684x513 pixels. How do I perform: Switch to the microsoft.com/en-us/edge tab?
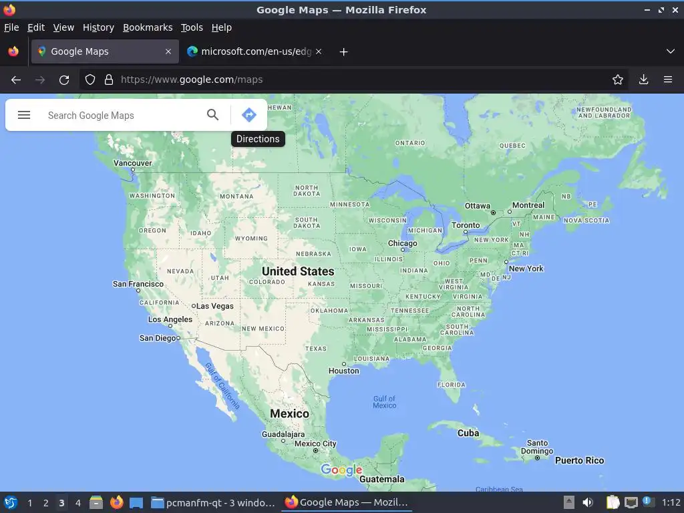click(254, 51)
